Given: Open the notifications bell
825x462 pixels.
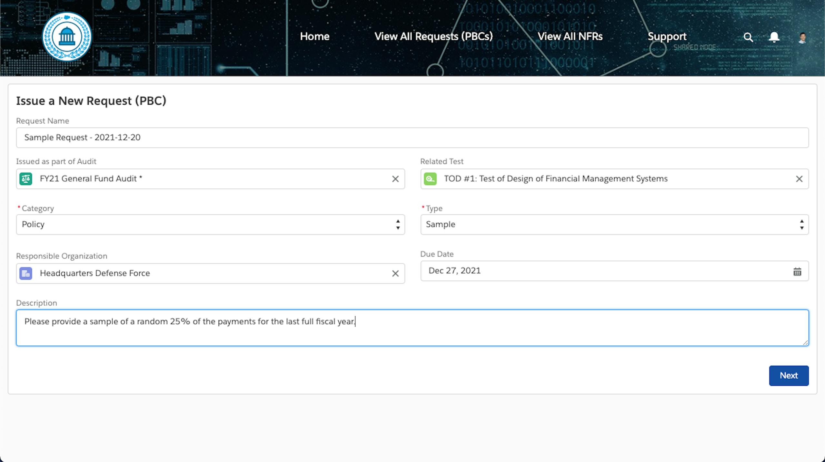Looking at the screenshot, I should [x=774, y=37].
